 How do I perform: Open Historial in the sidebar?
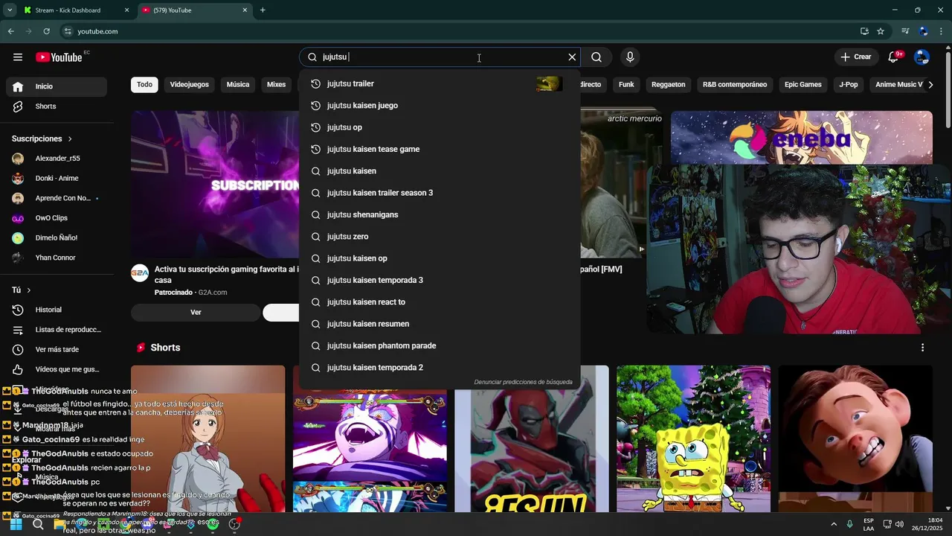(57, 310)
